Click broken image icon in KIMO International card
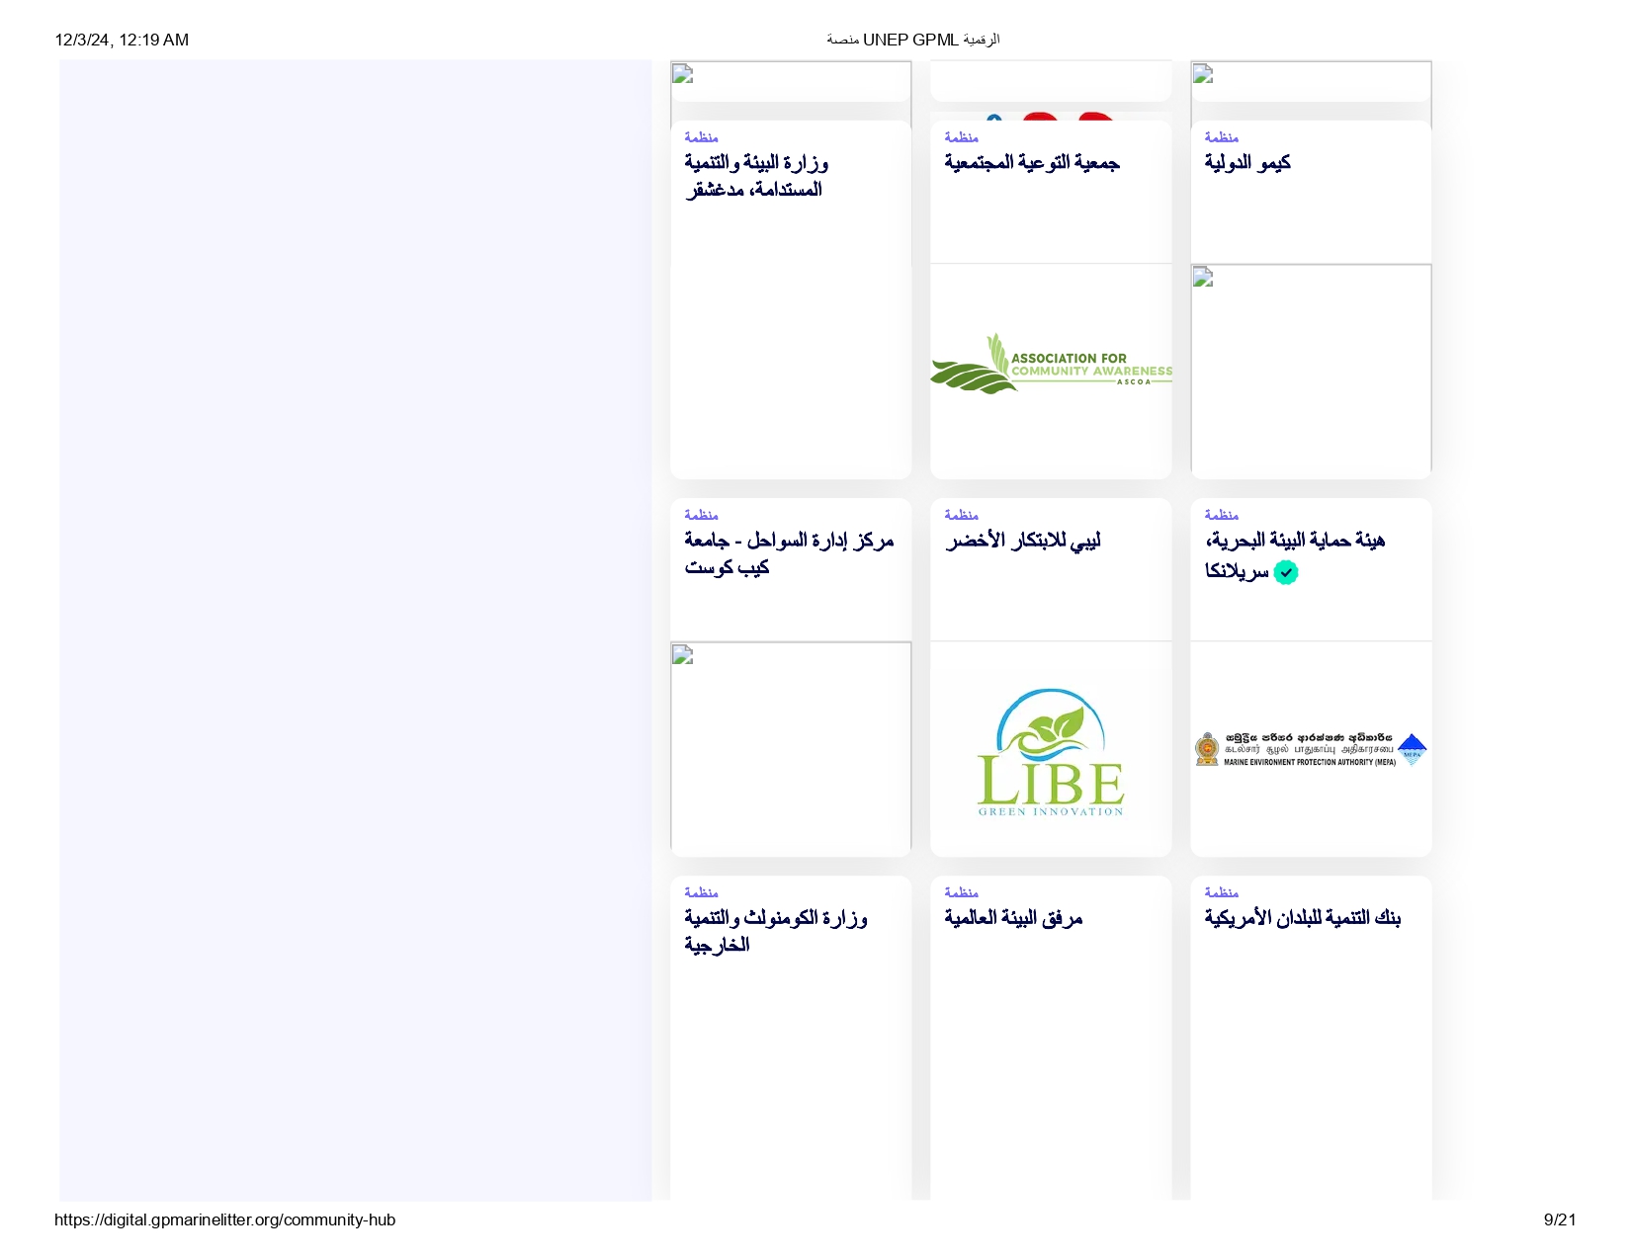This screenshot has height=1260, width=1631. coord(1203,278)
